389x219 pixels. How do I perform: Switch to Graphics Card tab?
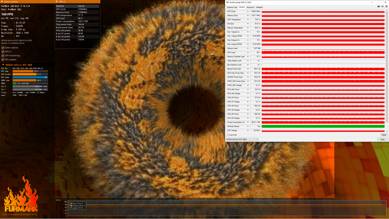pyautogui.click(x=232, y=7)
